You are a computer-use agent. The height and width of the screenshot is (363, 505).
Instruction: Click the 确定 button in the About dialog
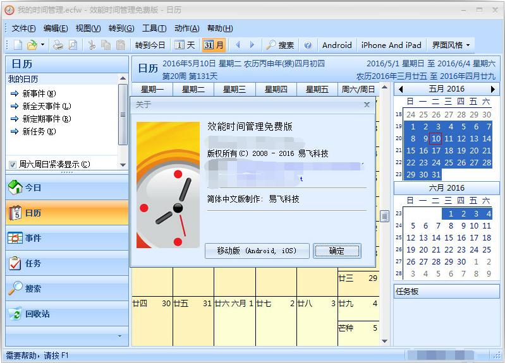[x=337, y=251]
